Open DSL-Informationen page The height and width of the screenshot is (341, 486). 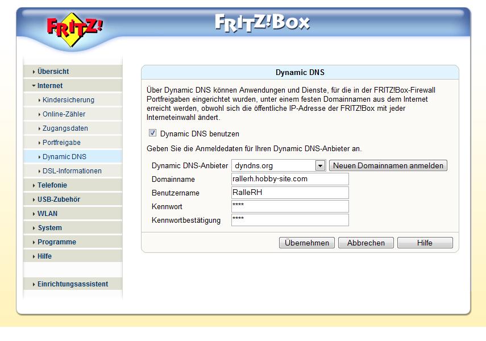point(72,171)
